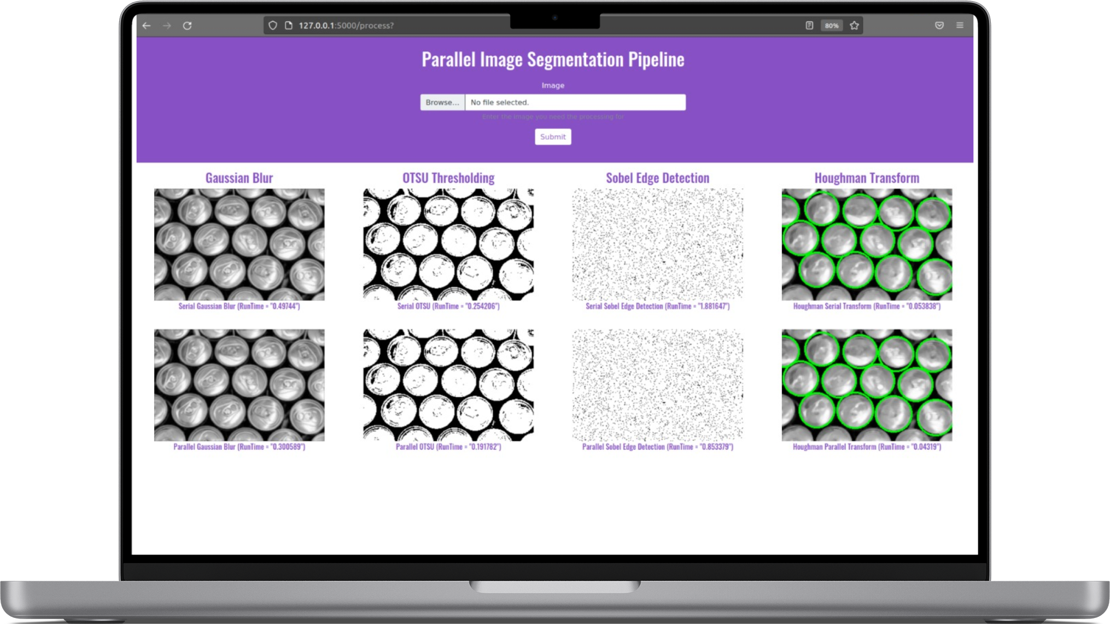
Task: Click the Browse... file button
Action: pyautogui.click(x=442, y=102)
